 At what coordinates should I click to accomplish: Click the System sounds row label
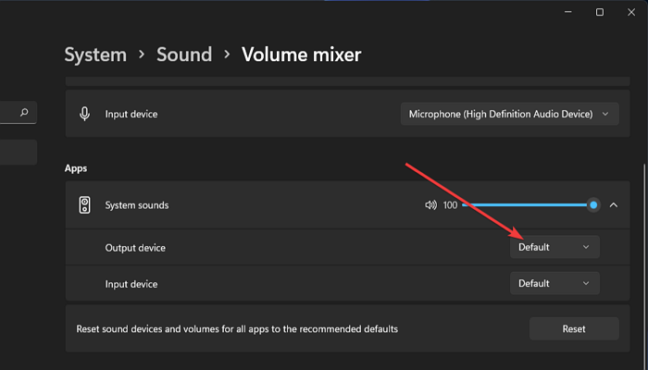click(x=137, y=205)
